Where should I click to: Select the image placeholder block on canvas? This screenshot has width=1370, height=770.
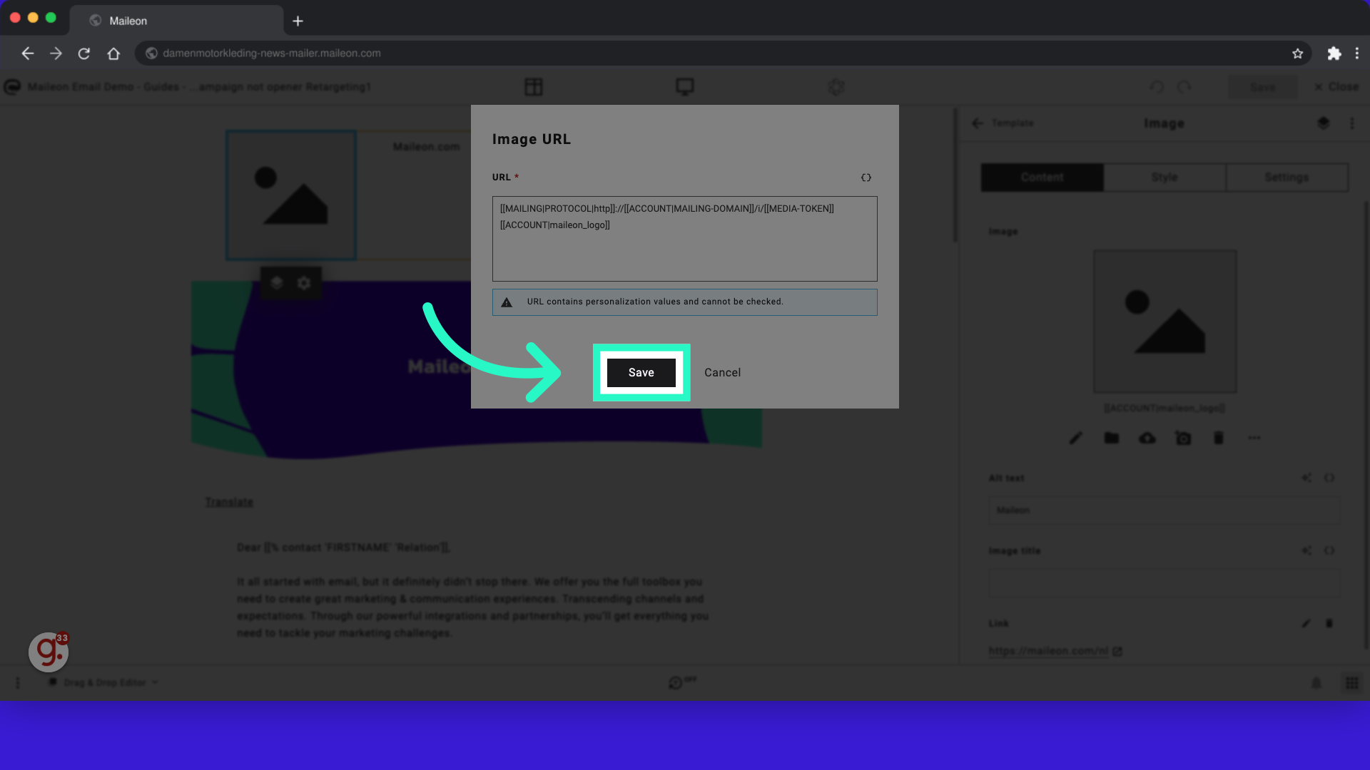point(291,195)
